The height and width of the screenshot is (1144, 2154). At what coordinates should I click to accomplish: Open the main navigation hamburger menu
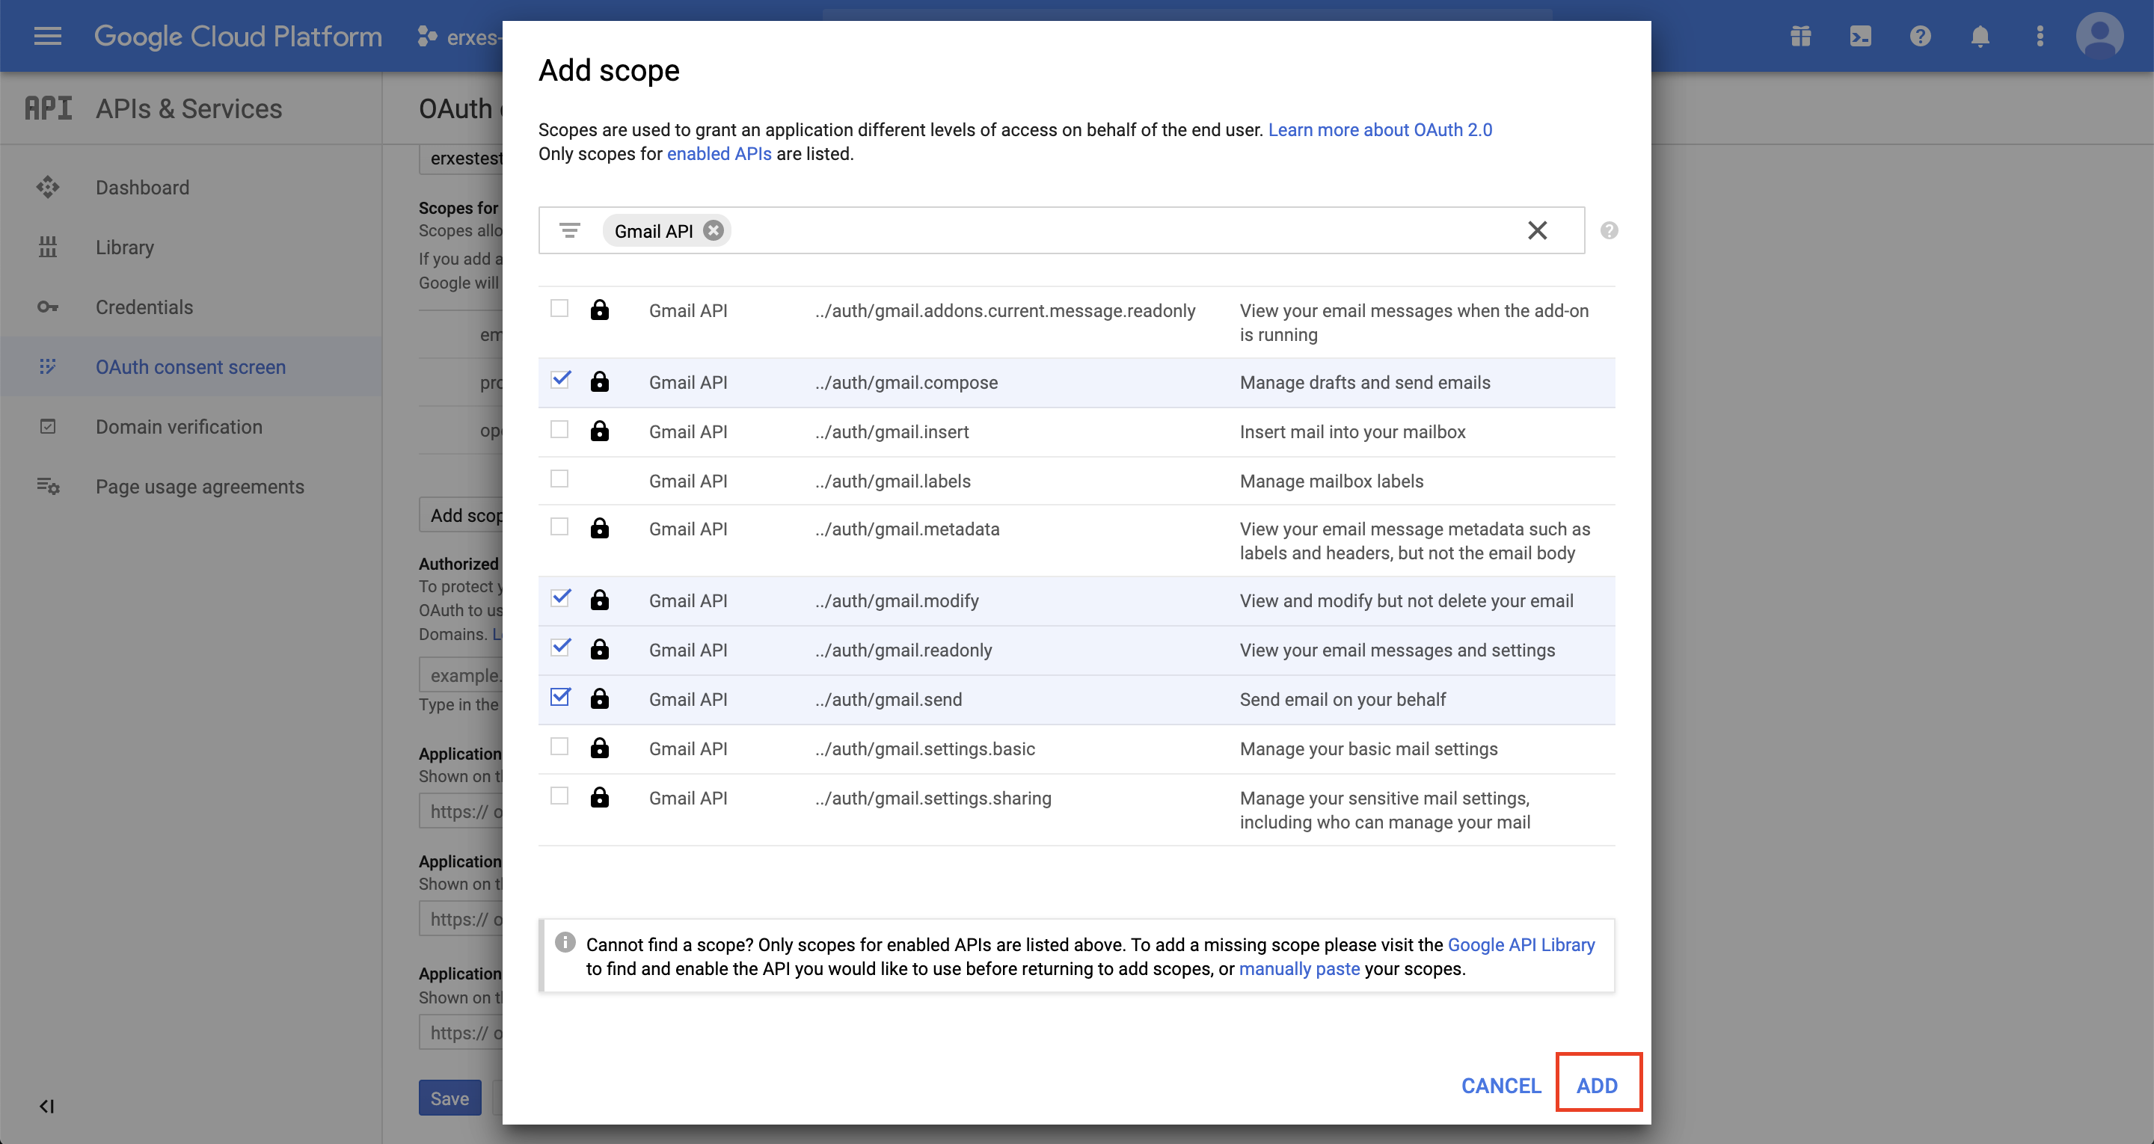click(48, 36)
